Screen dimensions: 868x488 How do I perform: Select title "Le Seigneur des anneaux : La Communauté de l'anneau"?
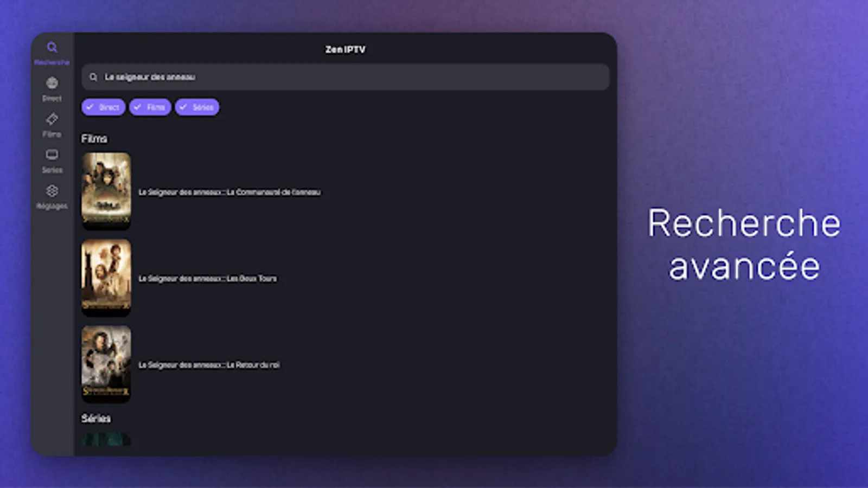pyautogui.click(x=229, y=192)
